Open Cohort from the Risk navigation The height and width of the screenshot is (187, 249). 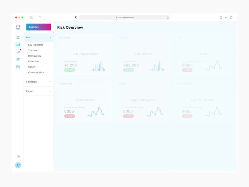[x=31, y=67]
